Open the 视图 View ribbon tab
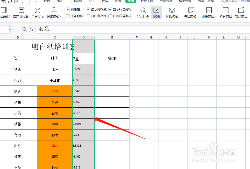The height and width of the screenshot is (169, 250). pyautogui.click(x=131, y=1)
